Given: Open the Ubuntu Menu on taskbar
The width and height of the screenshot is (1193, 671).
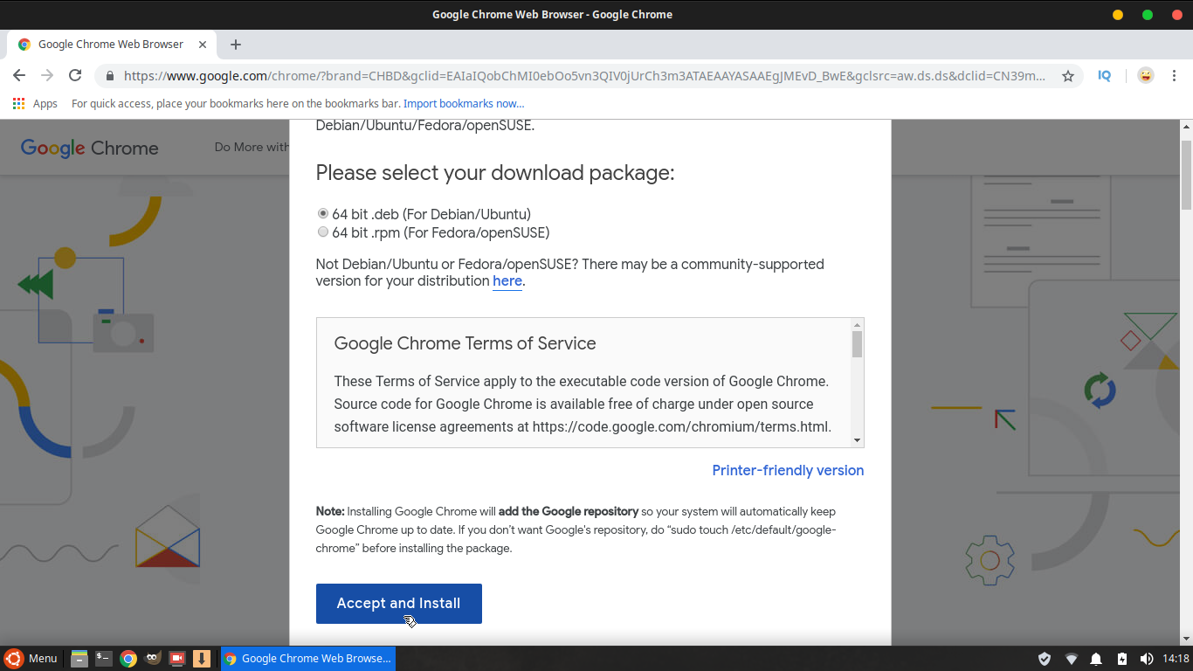Looking at the screenshot, I should tap(31, 659).
